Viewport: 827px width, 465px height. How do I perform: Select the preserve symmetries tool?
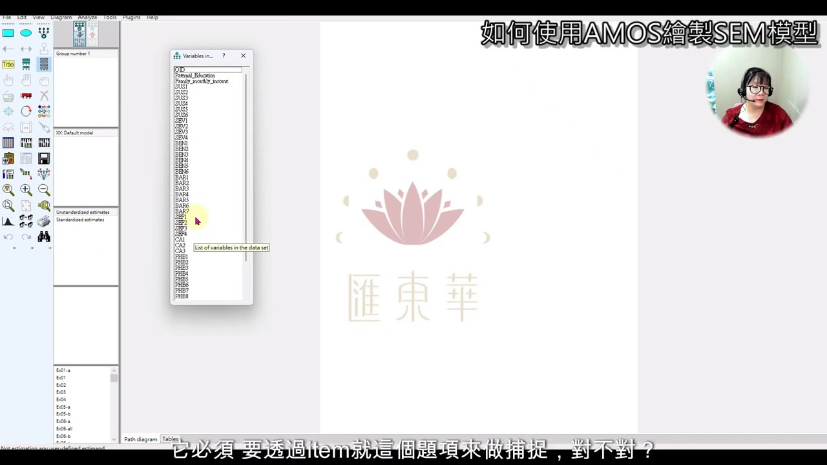pyautogui.click(x=43, y=174)
